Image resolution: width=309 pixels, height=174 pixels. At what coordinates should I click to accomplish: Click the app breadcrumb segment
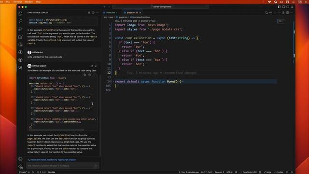coord(111,17)
